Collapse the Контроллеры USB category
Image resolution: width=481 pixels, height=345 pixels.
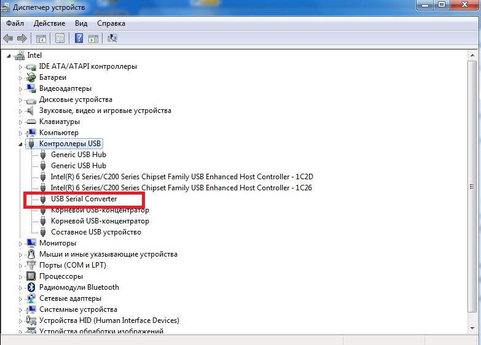[20, 144]
